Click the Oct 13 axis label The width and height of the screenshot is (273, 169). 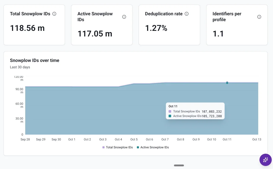tap(257, 139)
